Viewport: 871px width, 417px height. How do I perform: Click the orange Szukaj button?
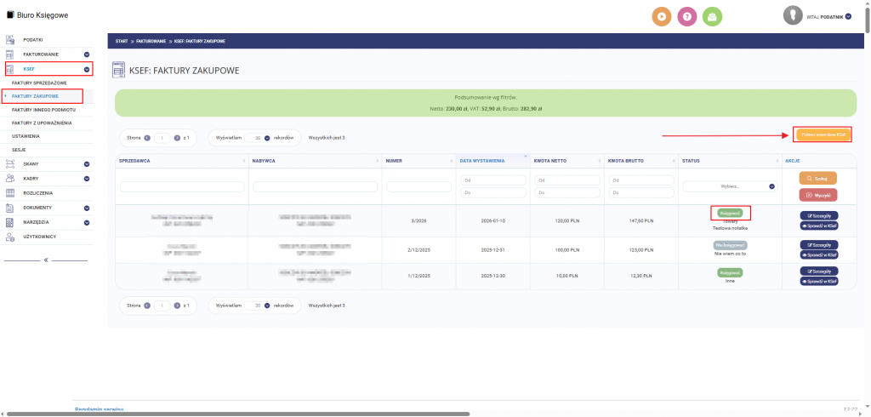[x=818, y=178]
